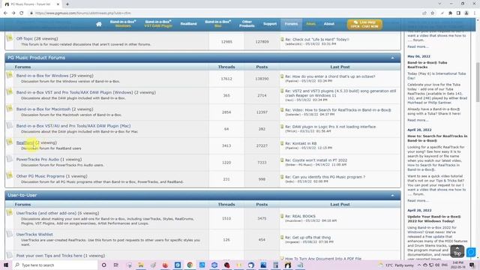Open Band-in-a-Box Mac nav menu
Image resolution: width=480 pixels, height=270 pixels.
tap(218, 24)
